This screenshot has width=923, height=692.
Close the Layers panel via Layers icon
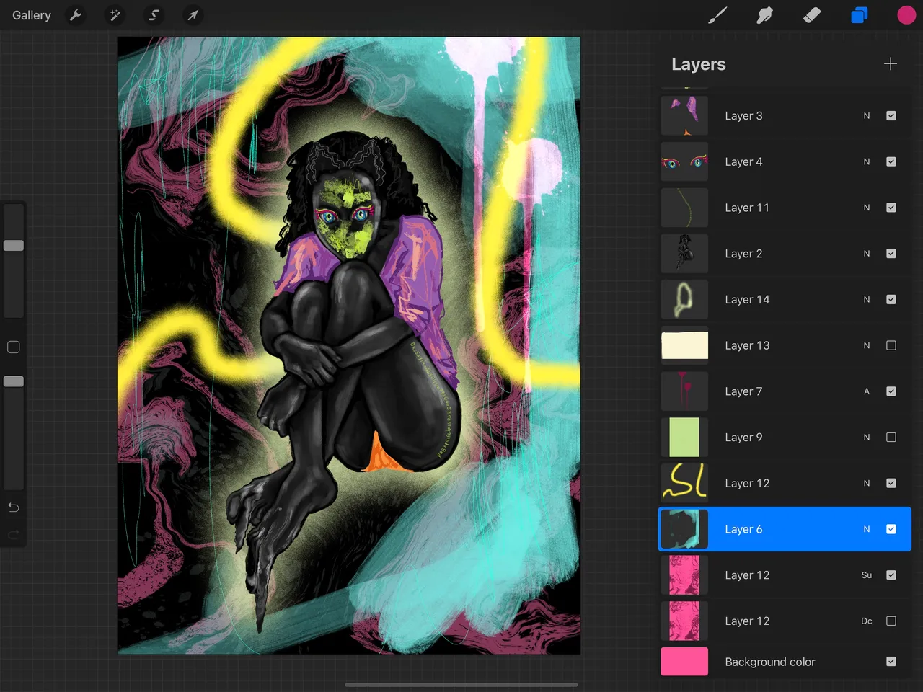tap(859, 15)
